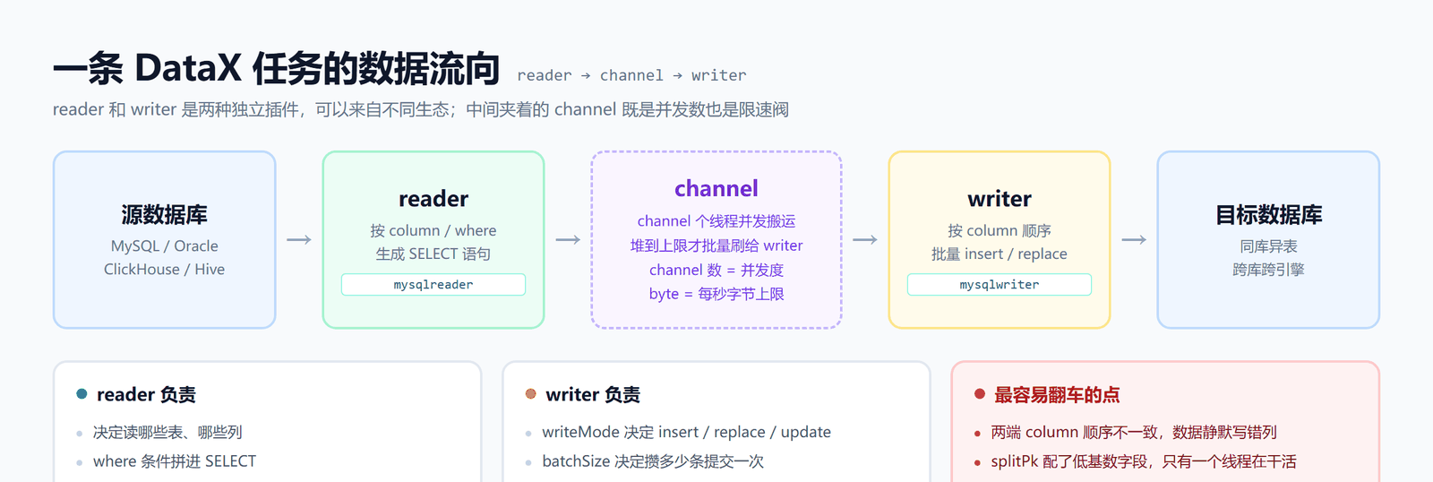Viewport: 1433px width, 482px height.
Task: Click 'channel 数 = 并发度' line
Action: 716,270
